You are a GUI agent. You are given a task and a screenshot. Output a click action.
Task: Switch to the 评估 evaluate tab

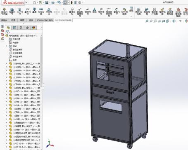click(x=31, y=20)
